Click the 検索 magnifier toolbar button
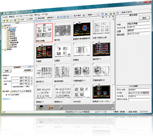The height and width of the screenshot is (136, 153). (x=30, y=19)
